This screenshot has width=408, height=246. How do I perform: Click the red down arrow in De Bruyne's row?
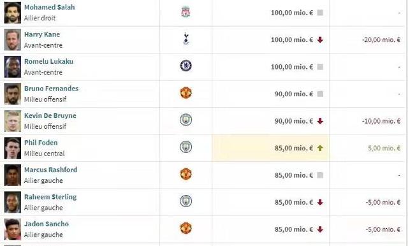pyautogui.click(x=320, y=121)
